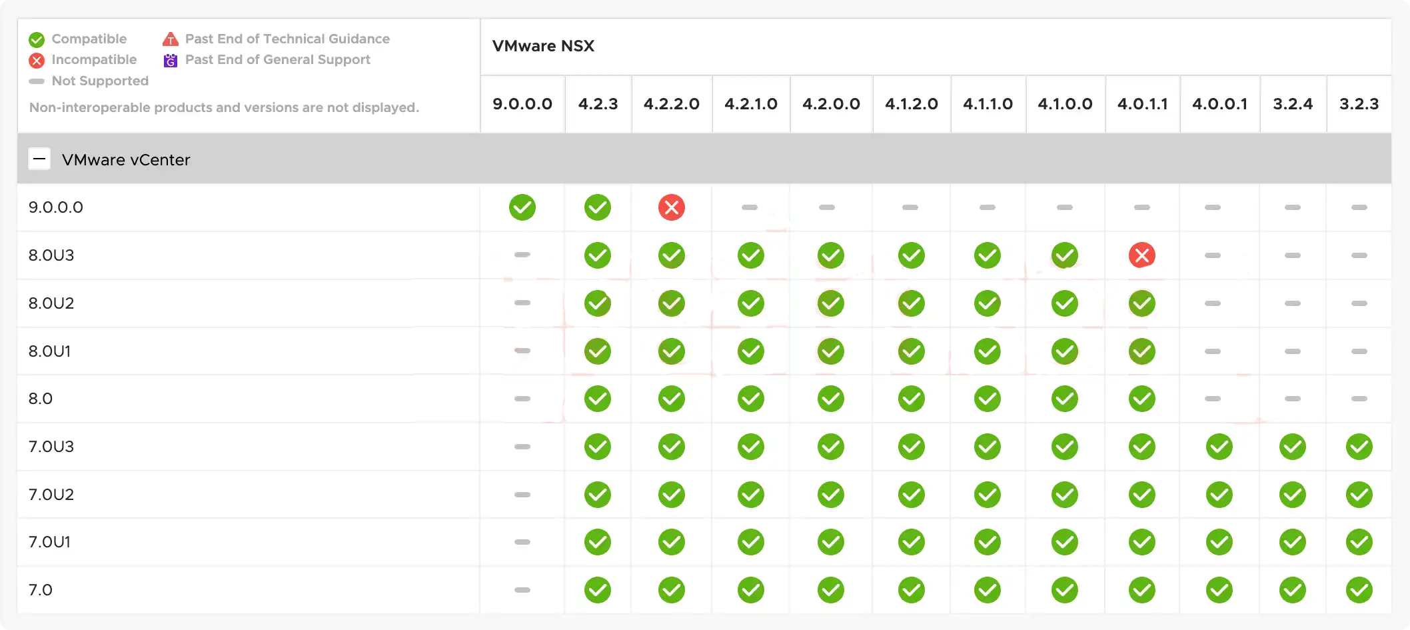Viewport: 1410px width, 630px height.
Task: Click the Not Supported legend icon
Action: [37, 81]
